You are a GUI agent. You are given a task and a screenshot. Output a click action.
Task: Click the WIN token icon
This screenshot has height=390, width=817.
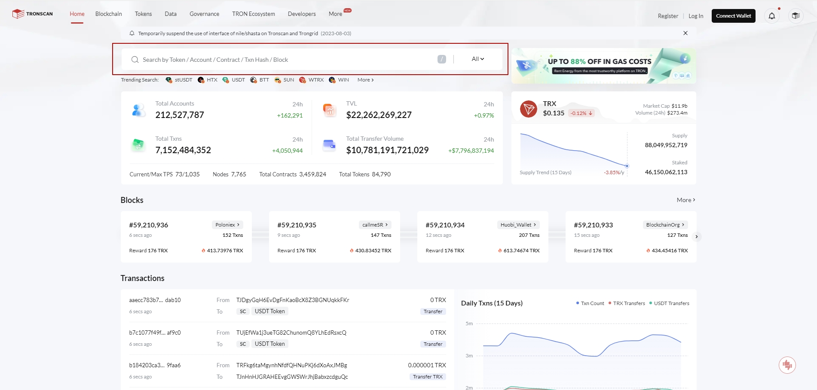pyautogui.click(x=332, y=80)
